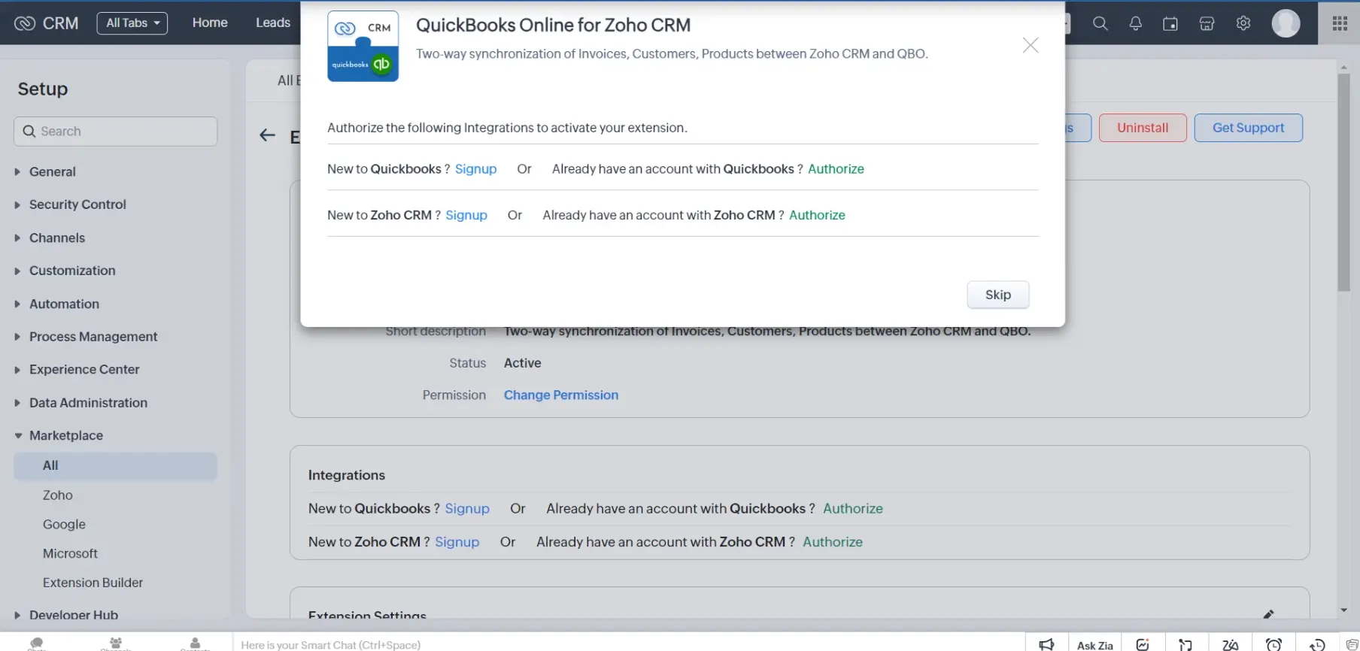Click Quickbooks Authorize under Integrations section
This screenshot has height=651, width=1360.
click(853, 509)
